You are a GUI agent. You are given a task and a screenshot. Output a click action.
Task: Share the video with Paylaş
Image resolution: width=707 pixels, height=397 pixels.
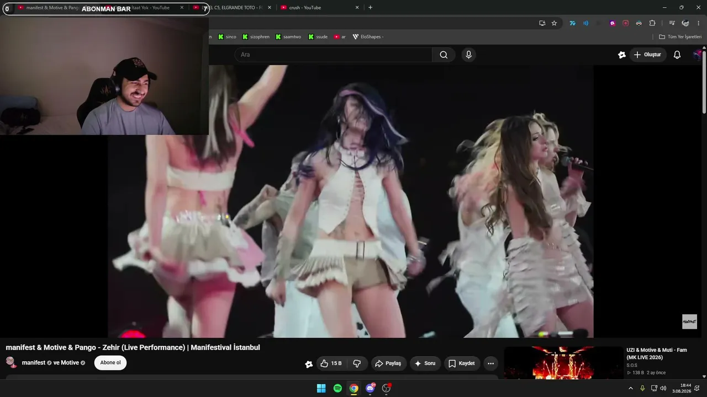click(x=388, y=363)
